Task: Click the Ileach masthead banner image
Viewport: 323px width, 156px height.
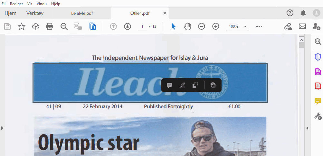Action: tap(150, 83)
